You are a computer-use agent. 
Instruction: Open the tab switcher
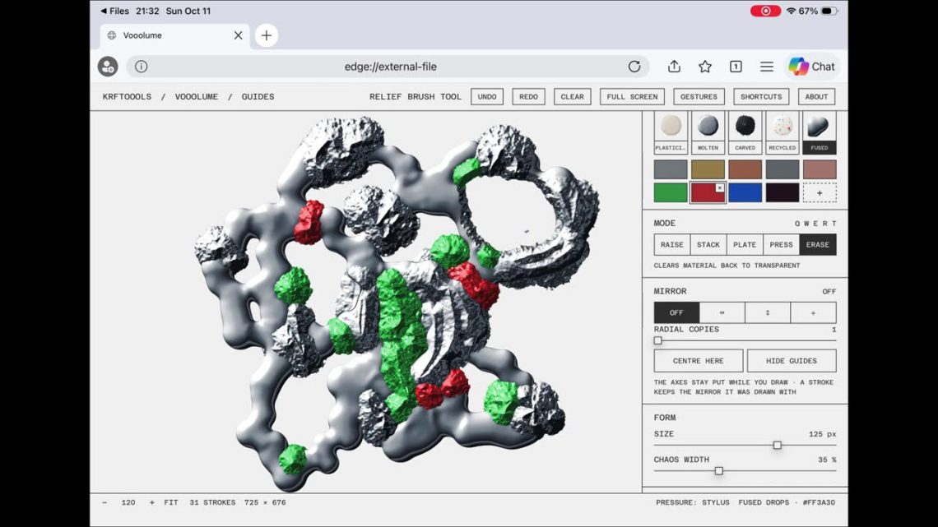point(736,67)
